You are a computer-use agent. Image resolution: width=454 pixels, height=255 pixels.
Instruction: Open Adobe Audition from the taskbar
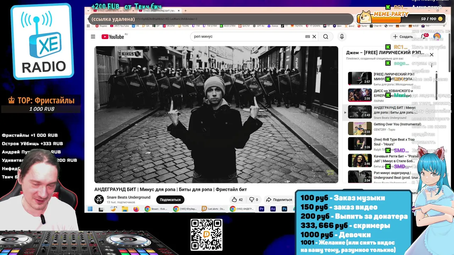click(x=273, y=209)
